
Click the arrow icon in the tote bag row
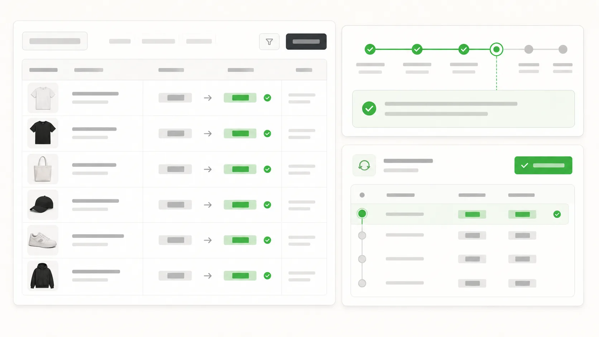[x=208, y=169]
